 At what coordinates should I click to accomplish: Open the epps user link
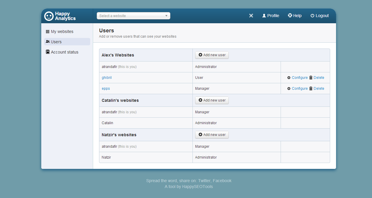[106, 89]
